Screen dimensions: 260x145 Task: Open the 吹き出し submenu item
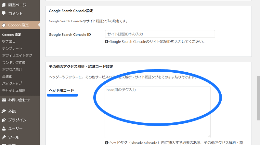click(9, 41)
